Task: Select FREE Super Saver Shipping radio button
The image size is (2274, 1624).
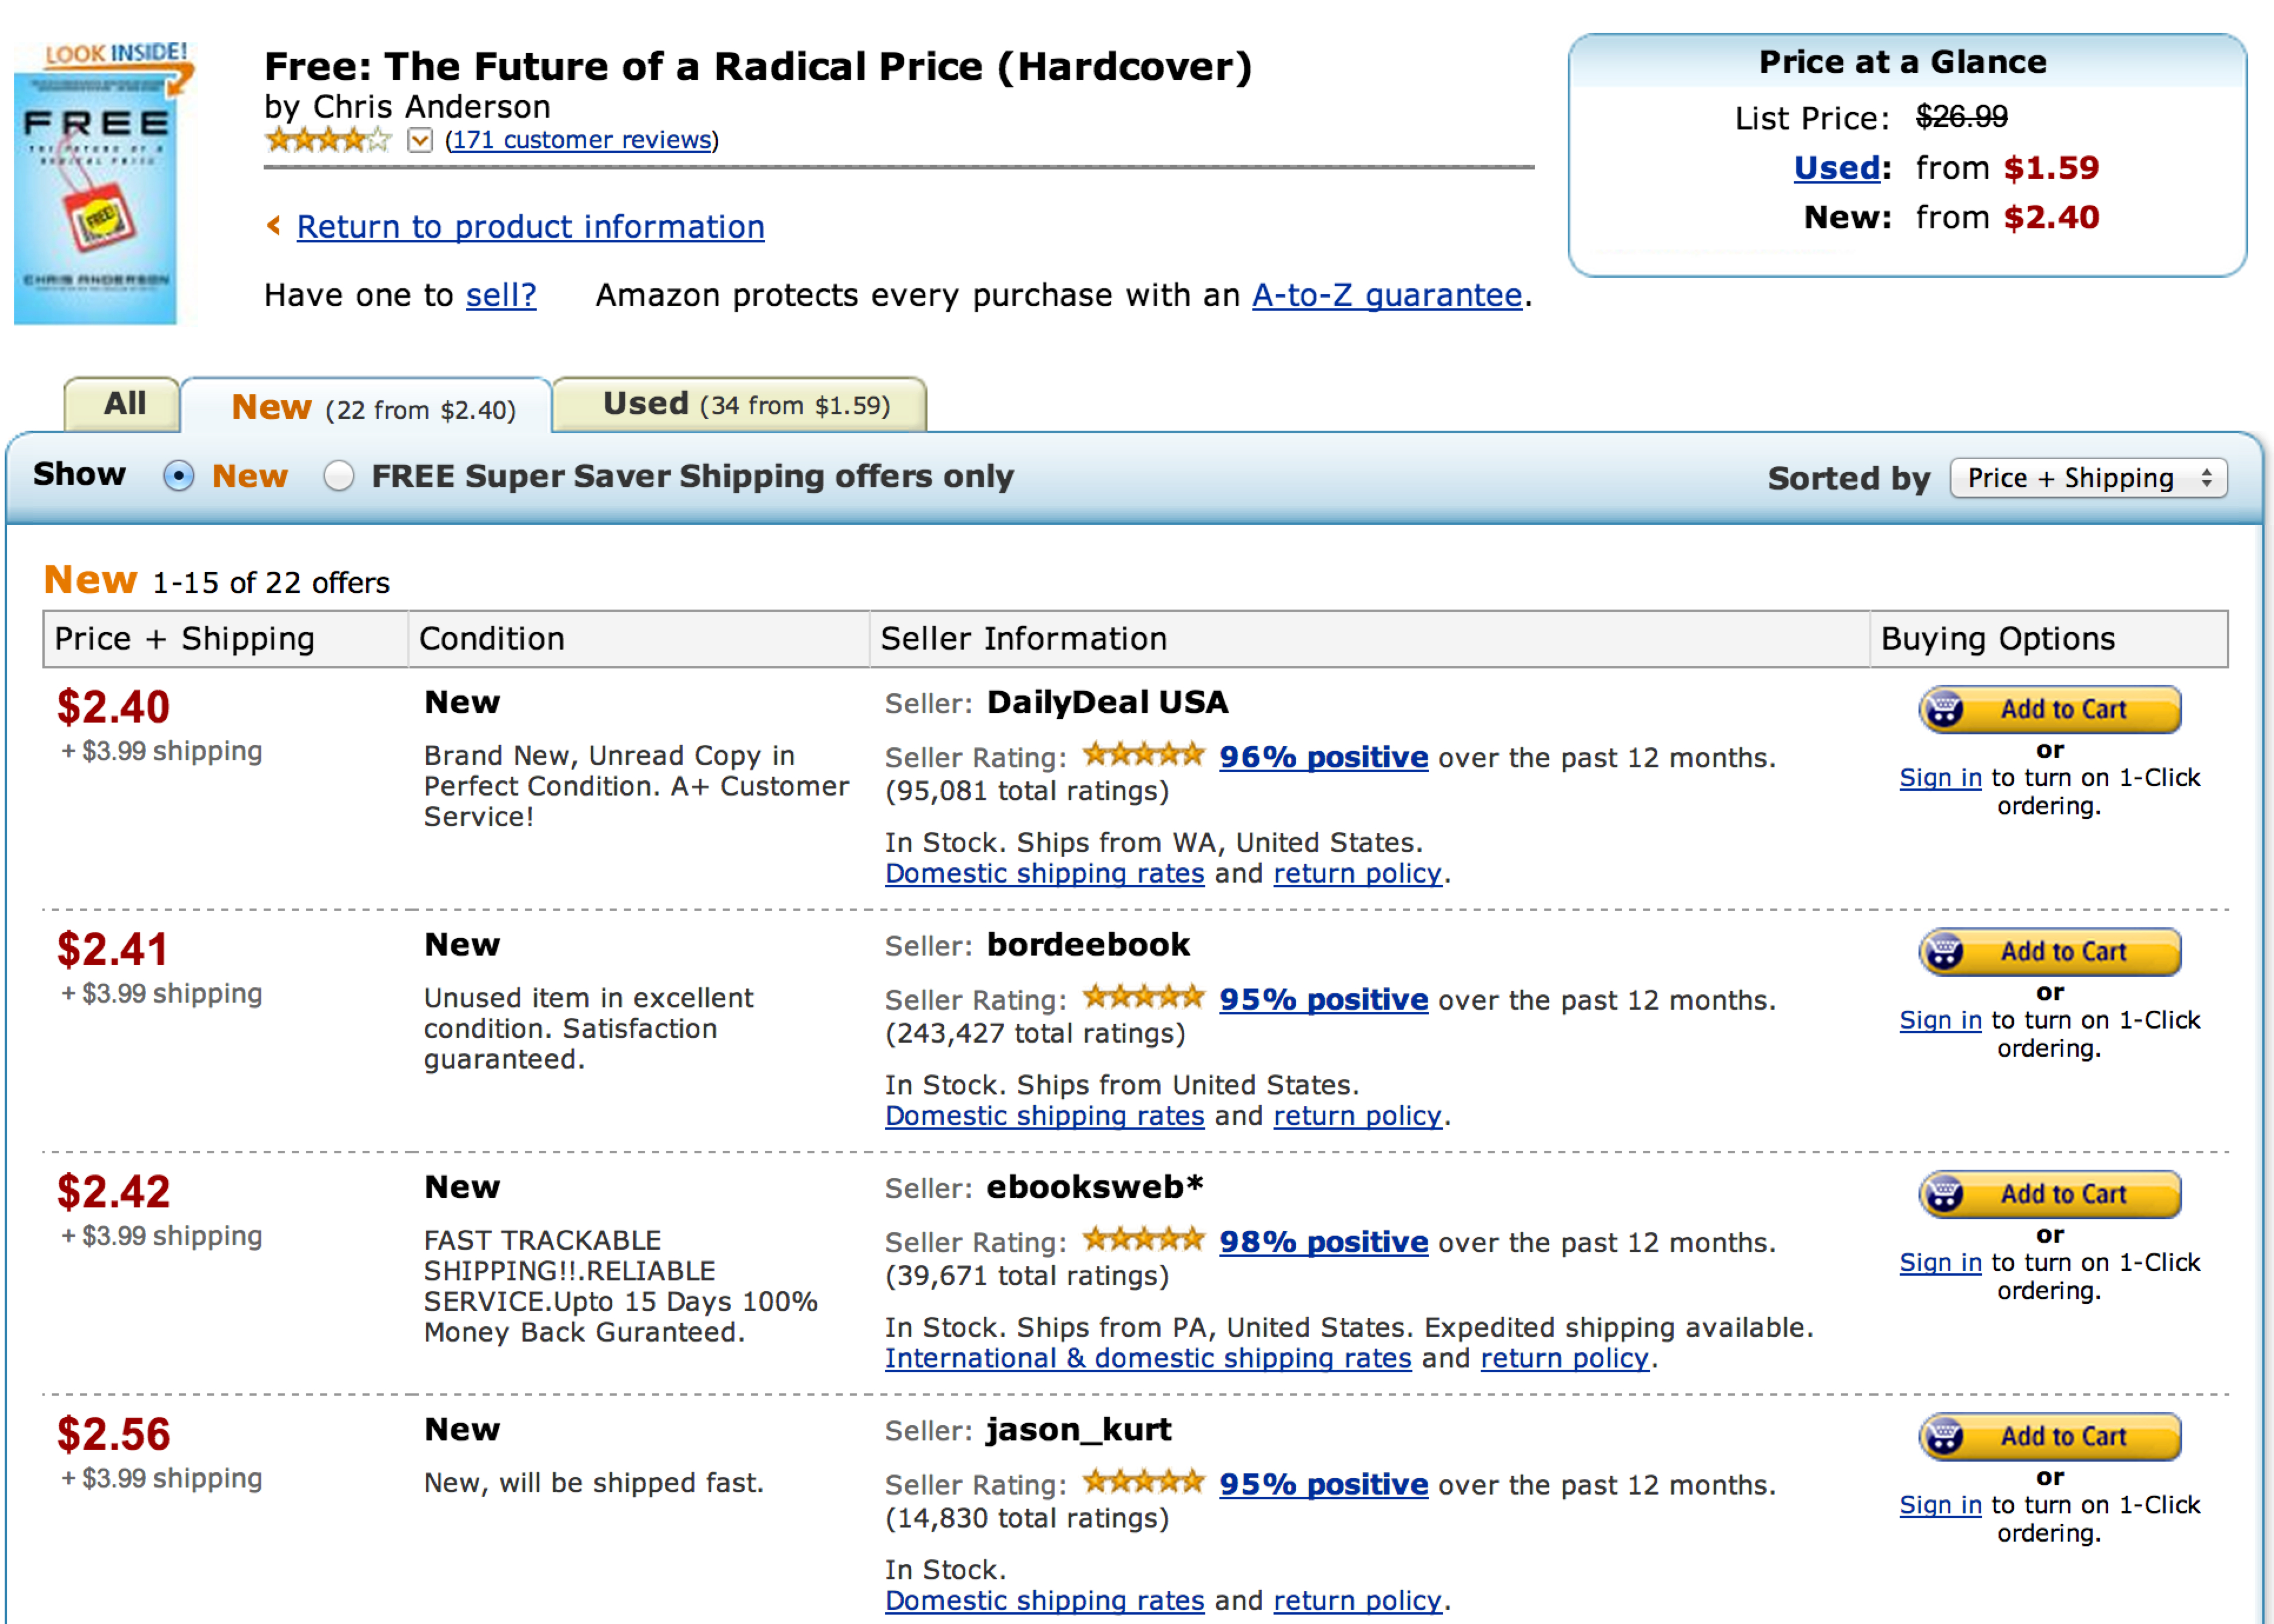Action: tap(339, 476)
